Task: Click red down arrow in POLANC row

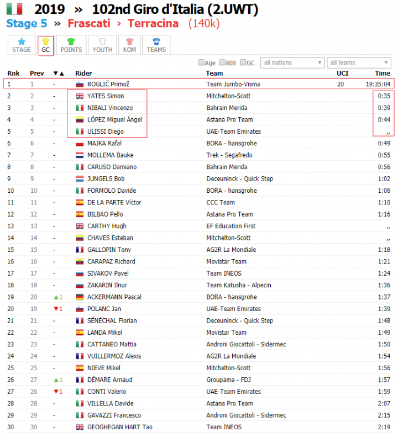Action: 56,309
